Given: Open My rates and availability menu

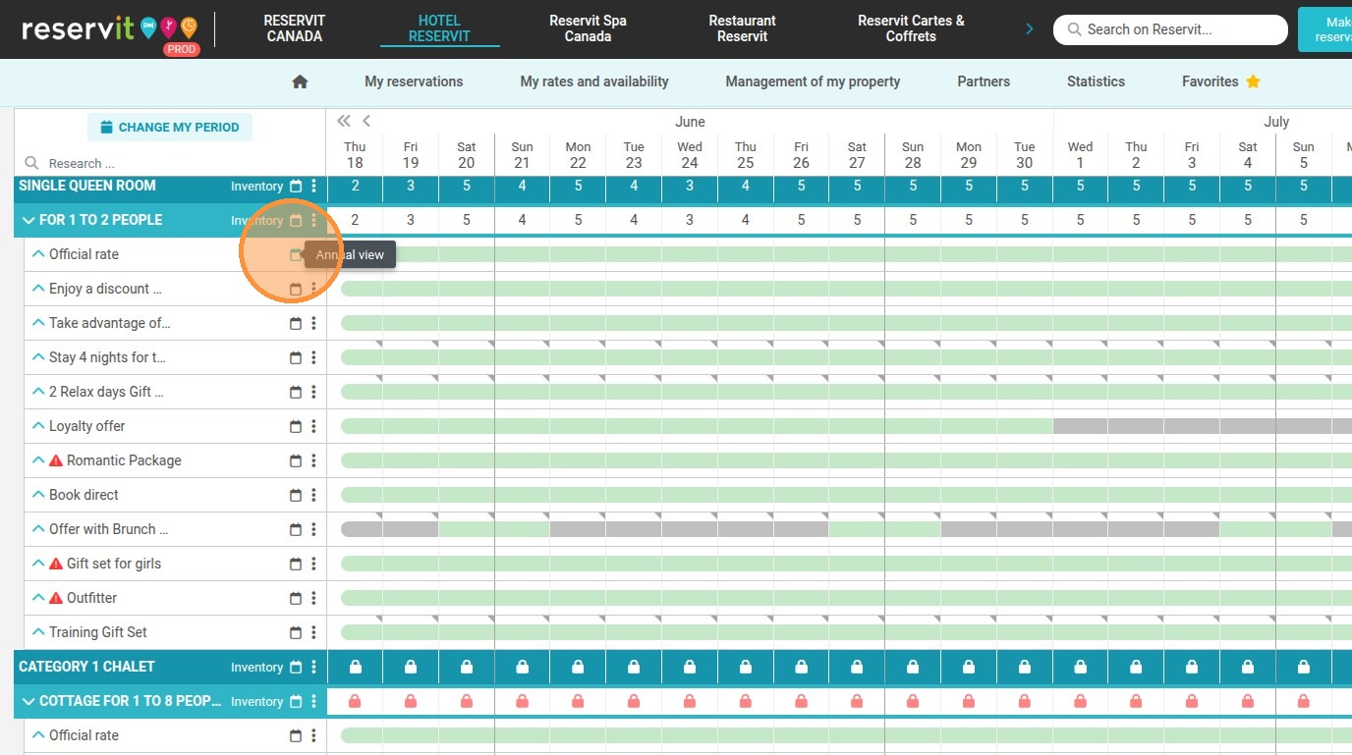Looking at the screenshot, I should tap(594, 81).
